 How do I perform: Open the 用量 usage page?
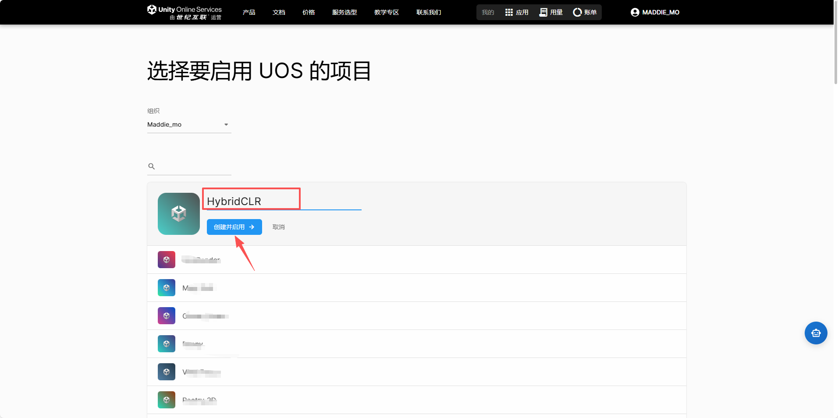[551, 12]
